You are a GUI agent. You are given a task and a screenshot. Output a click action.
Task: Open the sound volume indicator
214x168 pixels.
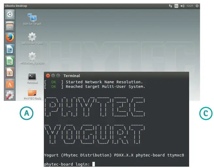click(x=182, y=6)
